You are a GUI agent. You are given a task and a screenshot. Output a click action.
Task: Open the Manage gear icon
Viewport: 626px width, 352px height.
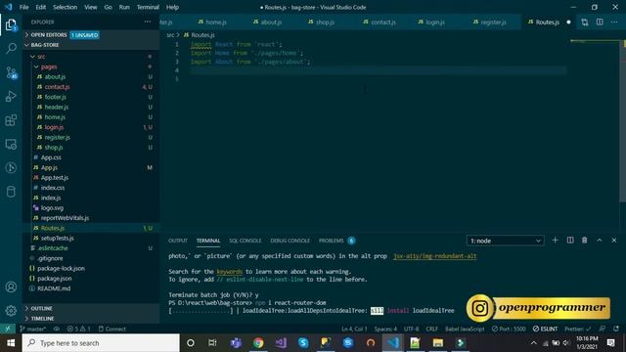[x=11, y=311]
